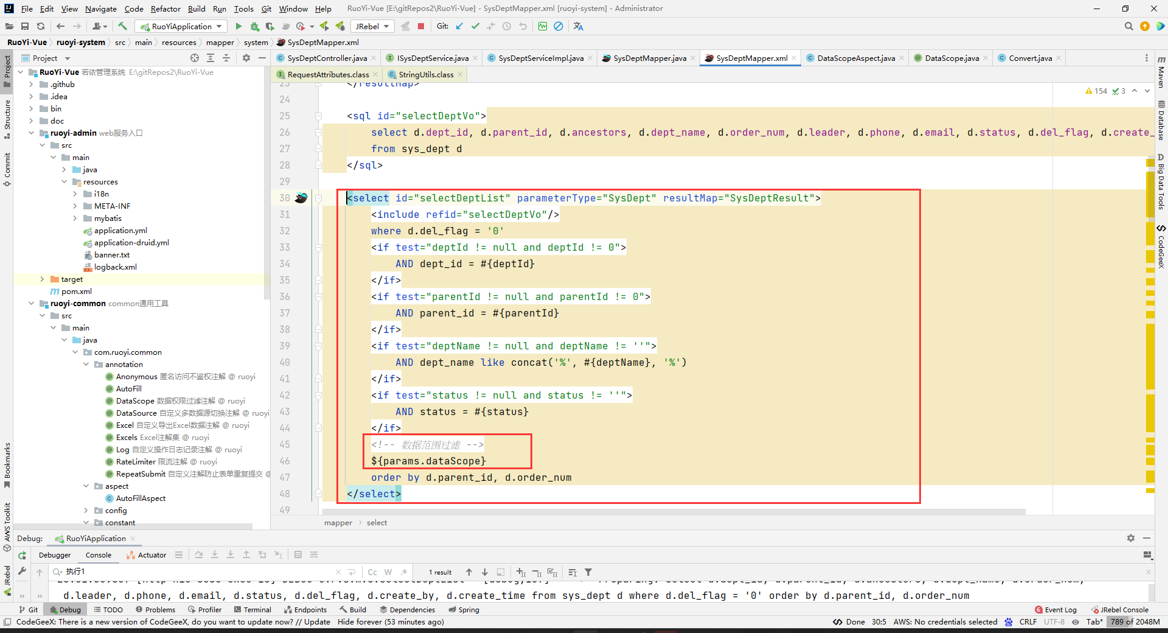This screenshot has height=633, width=1168.
Task: Select opened file crosshair icon in Project panel
Action: [195, 58]
